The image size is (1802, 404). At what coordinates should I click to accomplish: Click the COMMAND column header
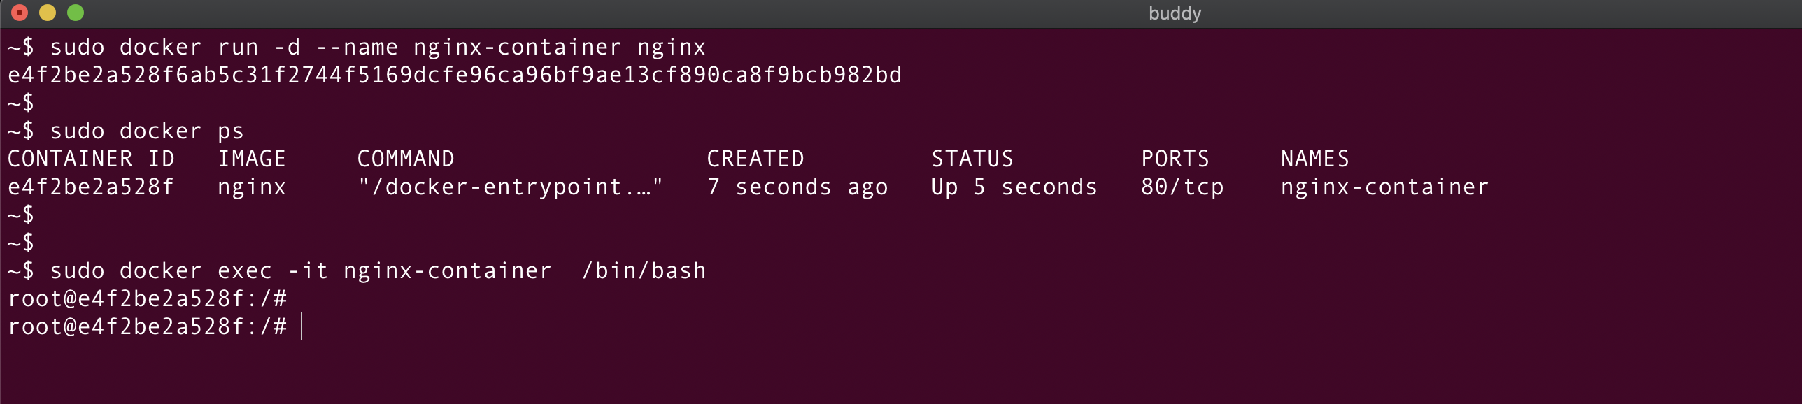pos(406,159)
